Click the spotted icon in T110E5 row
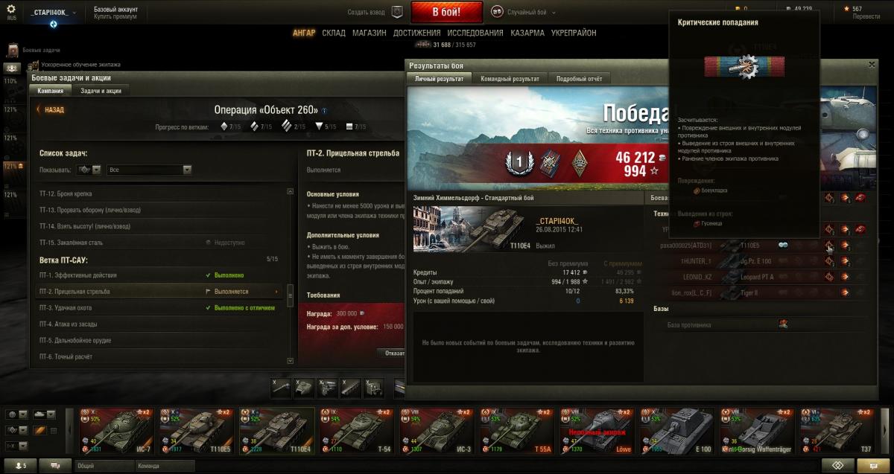The image size is (894, 474). pos(784,245)
